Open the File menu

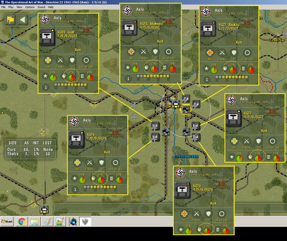(x=3, y=7)
